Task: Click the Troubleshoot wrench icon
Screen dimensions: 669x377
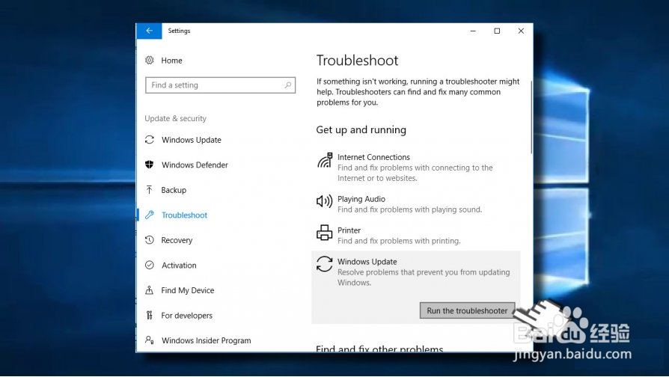Action: tap(150, 215)
